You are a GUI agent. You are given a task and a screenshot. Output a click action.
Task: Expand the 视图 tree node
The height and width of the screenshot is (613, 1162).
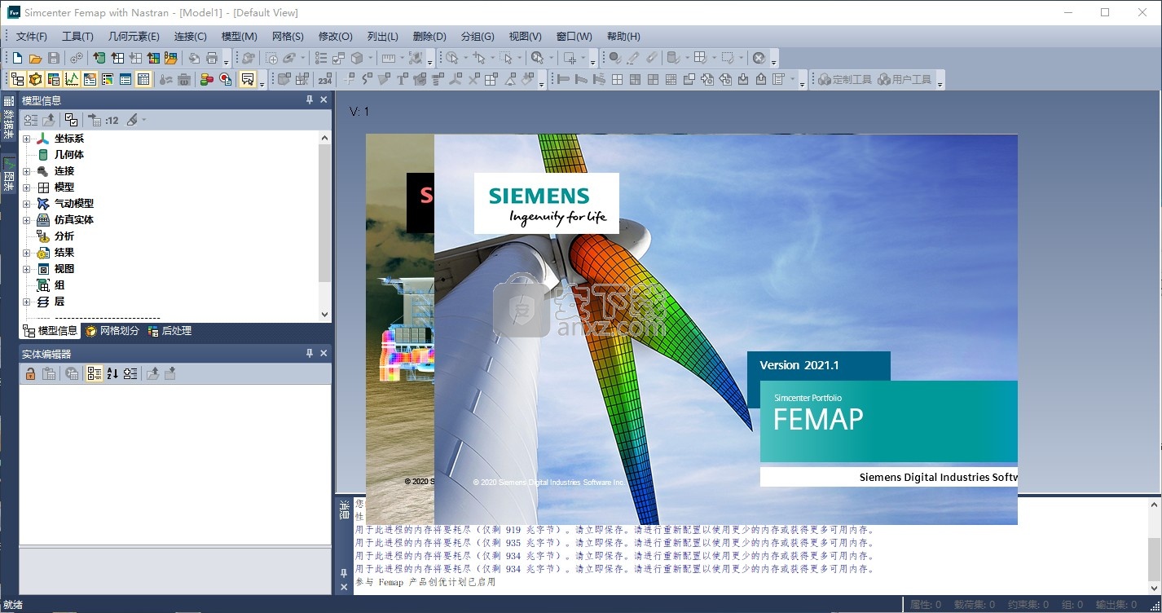[26, 269]
